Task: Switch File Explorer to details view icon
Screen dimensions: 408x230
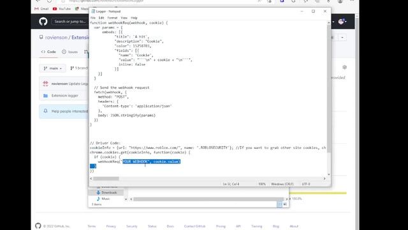Action: point(279,204)
